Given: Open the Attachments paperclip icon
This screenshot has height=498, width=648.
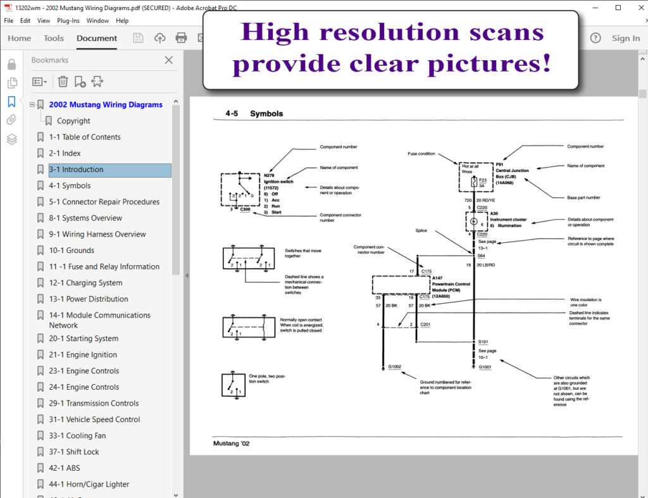Looking at the screenshot, I should (x=11, y=120).
